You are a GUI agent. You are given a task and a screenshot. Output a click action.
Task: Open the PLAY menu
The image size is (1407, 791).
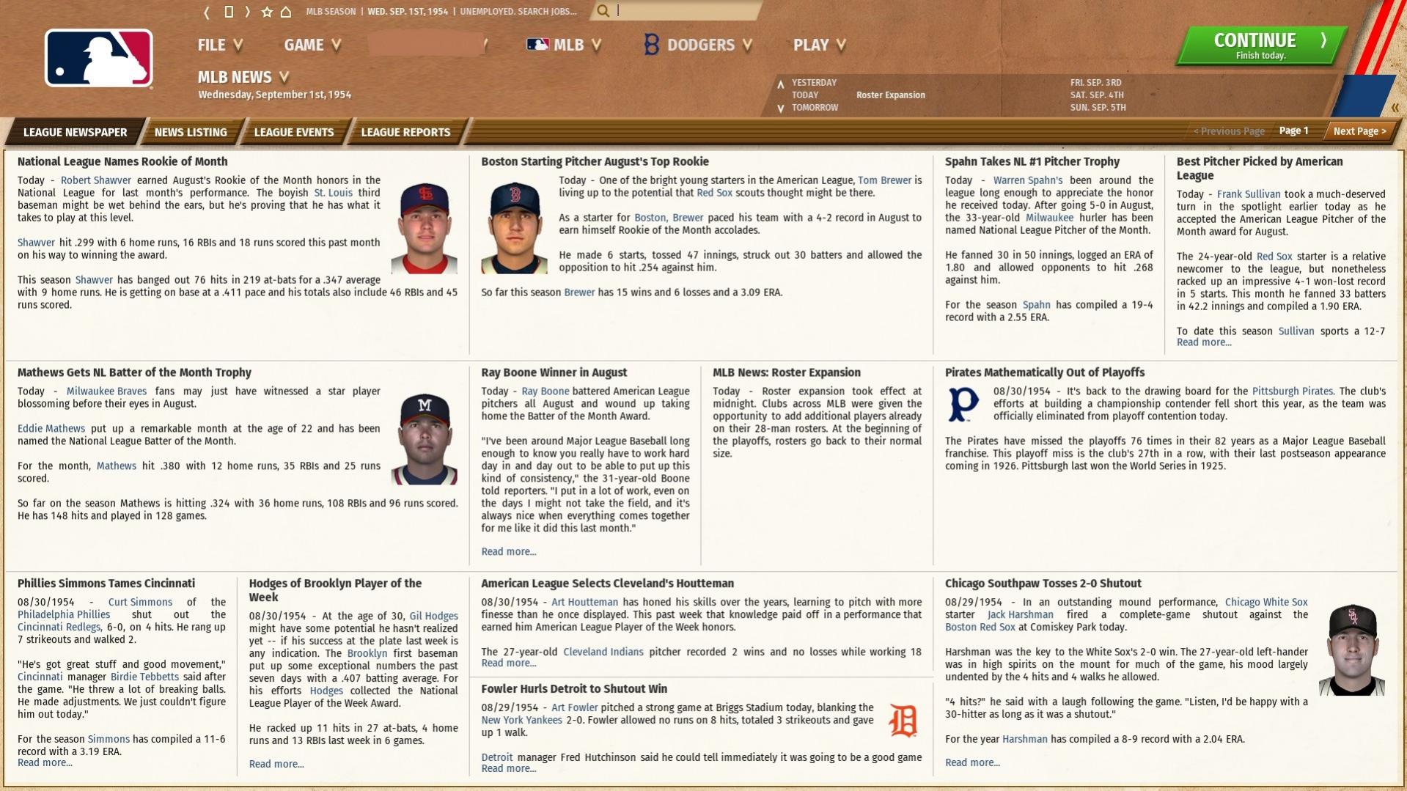(820, 45)
